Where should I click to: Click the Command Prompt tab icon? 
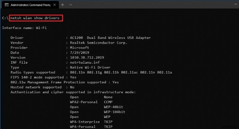click(x=7, y=5)
